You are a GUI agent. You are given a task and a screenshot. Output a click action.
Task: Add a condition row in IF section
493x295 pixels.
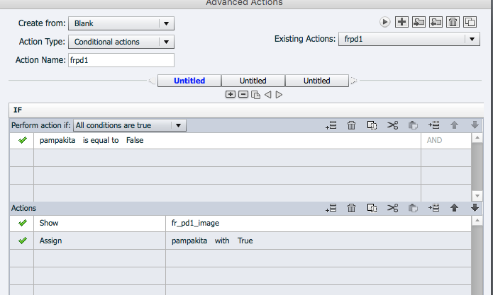[x=331, y=126]
